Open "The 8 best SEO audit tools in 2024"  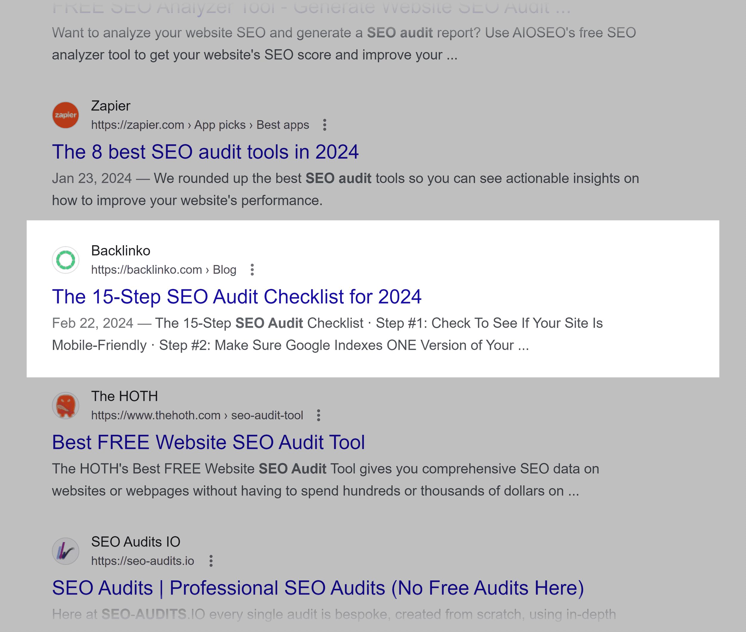tap(205, 152)
